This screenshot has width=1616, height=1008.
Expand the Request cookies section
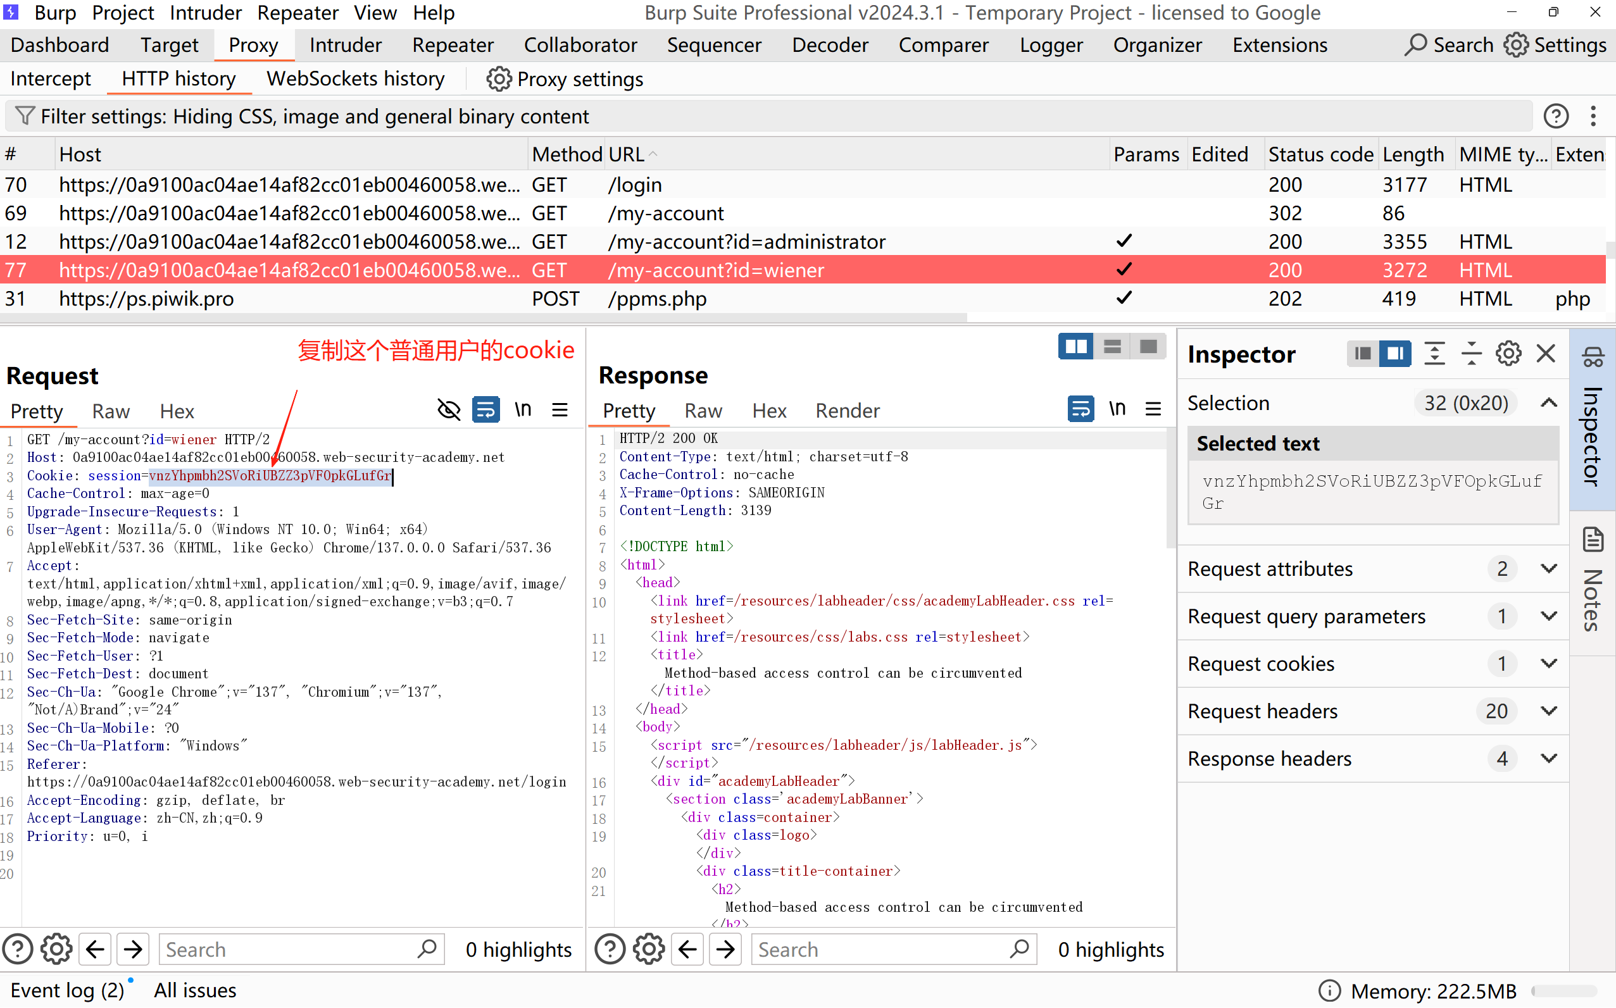(x=1549, y=663)
